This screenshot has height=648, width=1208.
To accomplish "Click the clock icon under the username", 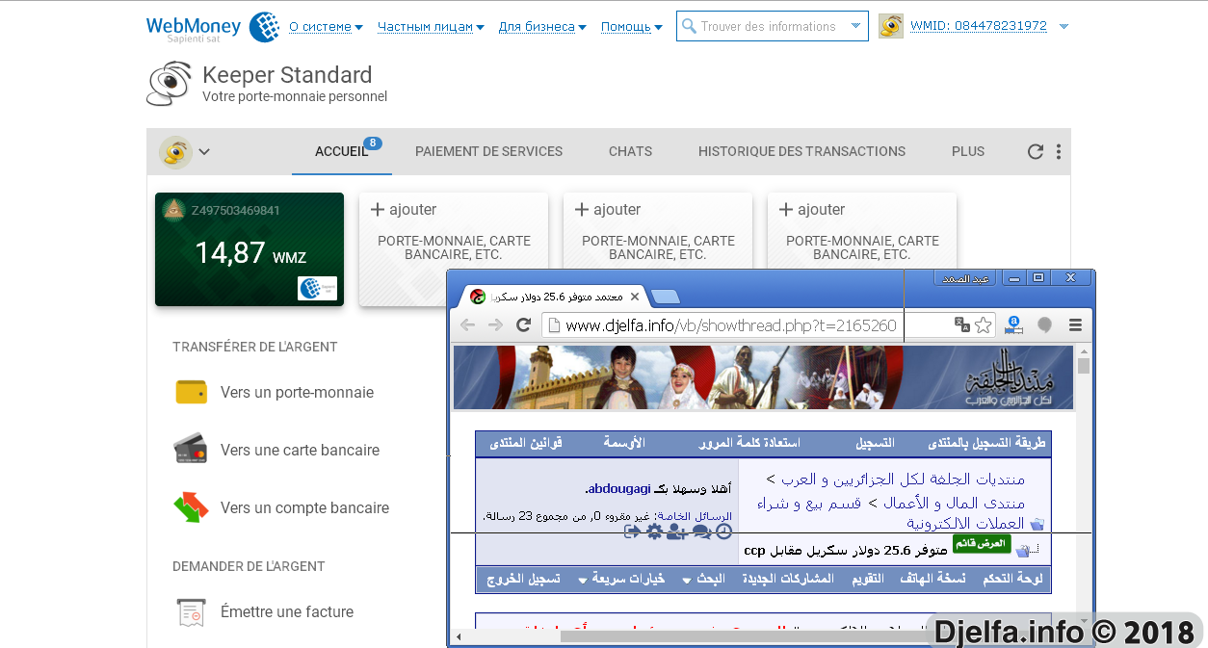I will point(723,531).
